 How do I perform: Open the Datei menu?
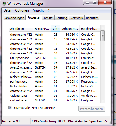point(7,11)
